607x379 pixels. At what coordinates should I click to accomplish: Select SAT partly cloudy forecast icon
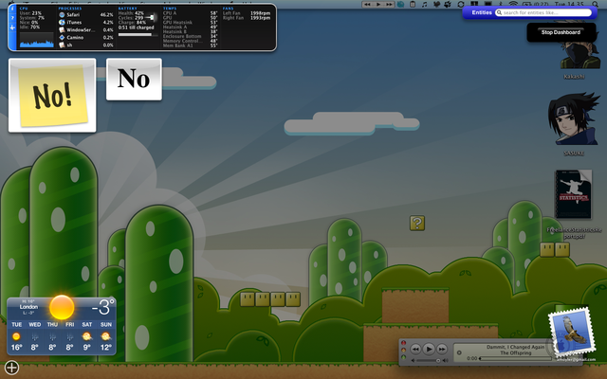tap(87, 336)
